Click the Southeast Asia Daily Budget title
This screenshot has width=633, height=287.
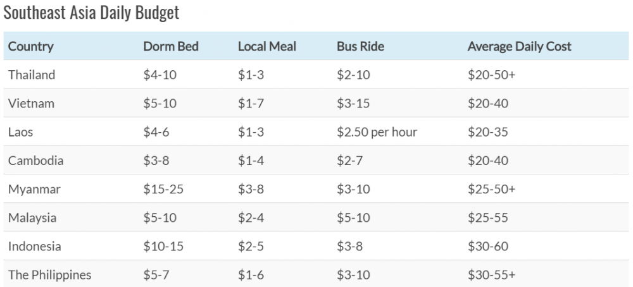[x=91, y=13]
